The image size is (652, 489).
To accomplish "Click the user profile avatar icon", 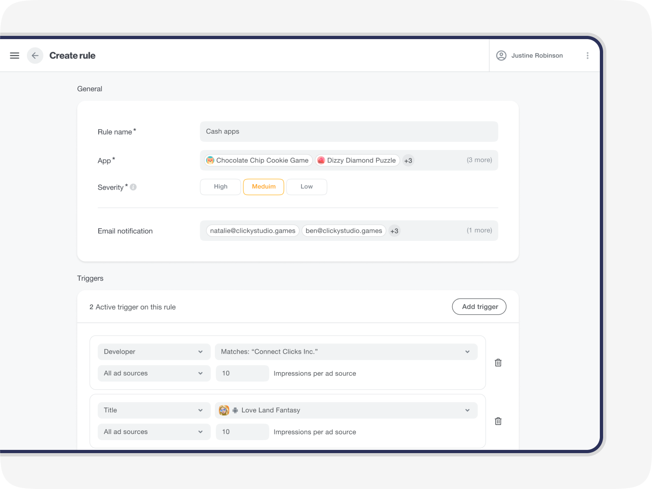I will click(501, 55).
